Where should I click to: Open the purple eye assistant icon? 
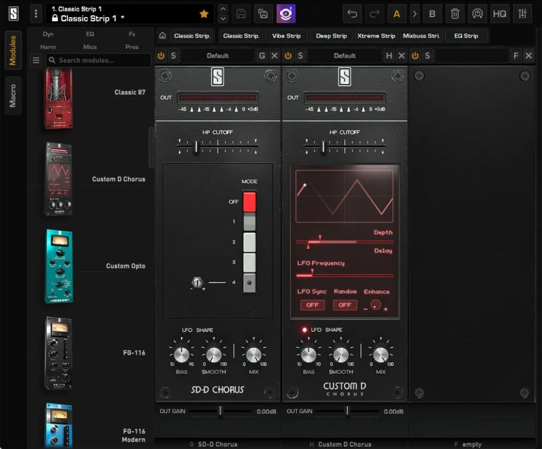coord(286,14)
